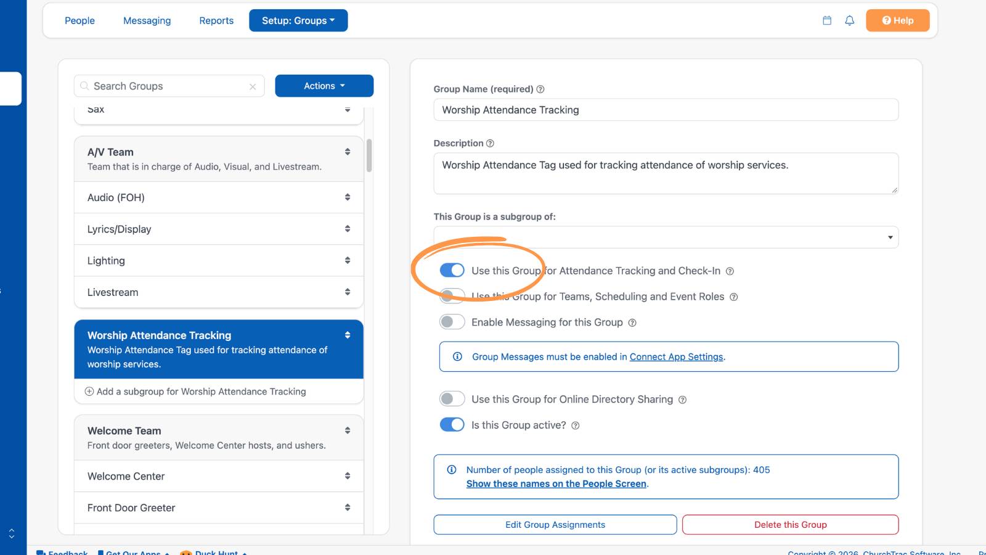Image resolution: width=986 pixels, height=555 pixels.
Task: Switch to the Reports tab
Action: point(216,20)
